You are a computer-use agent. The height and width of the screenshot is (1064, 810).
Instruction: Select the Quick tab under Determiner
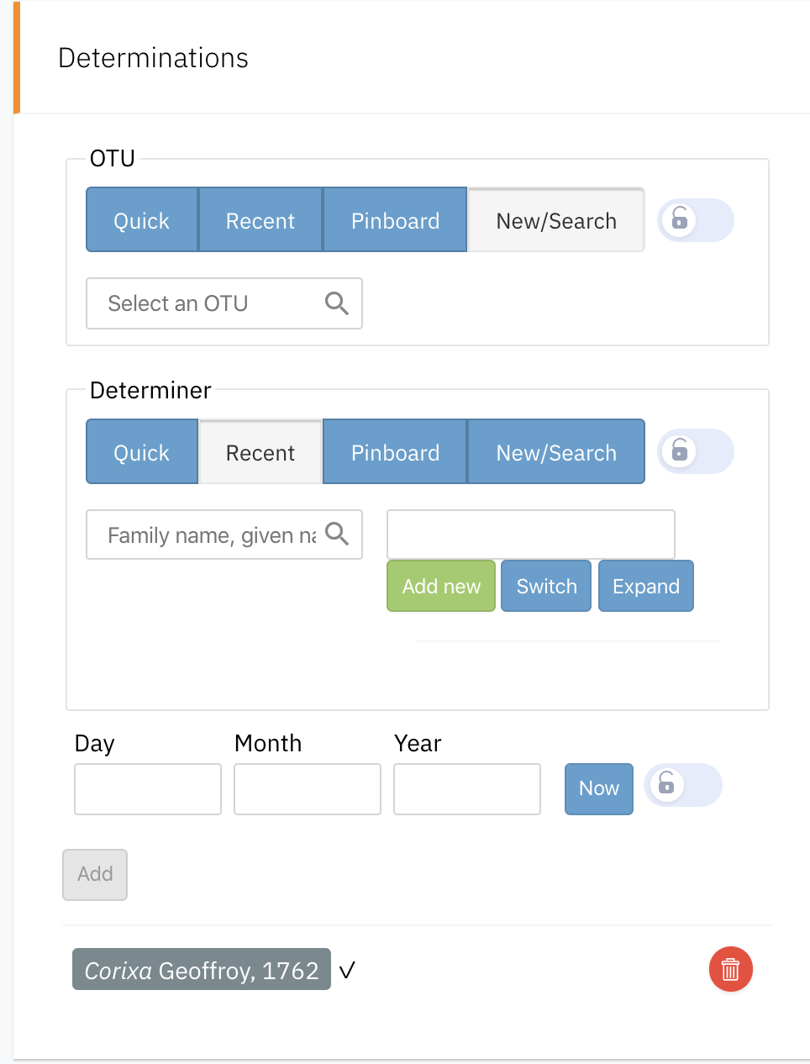click(141, 451)
